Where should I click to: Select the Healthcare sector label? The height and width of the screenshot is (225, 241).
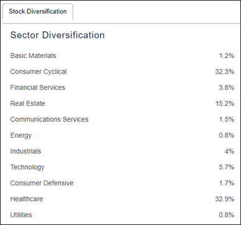(27, 199)
